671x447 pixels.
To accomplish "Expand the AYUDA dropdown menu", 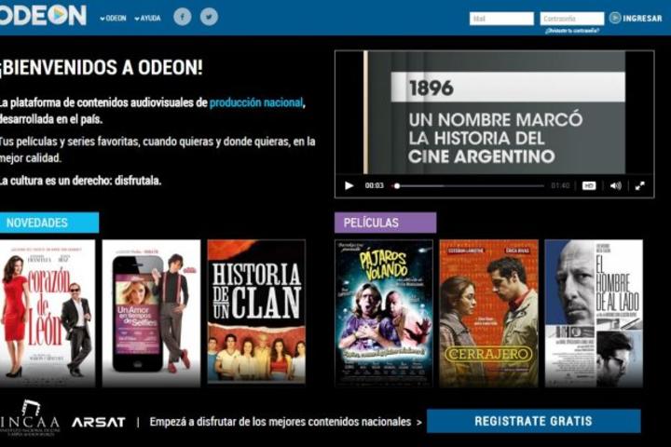I will [x=147, y=19].
